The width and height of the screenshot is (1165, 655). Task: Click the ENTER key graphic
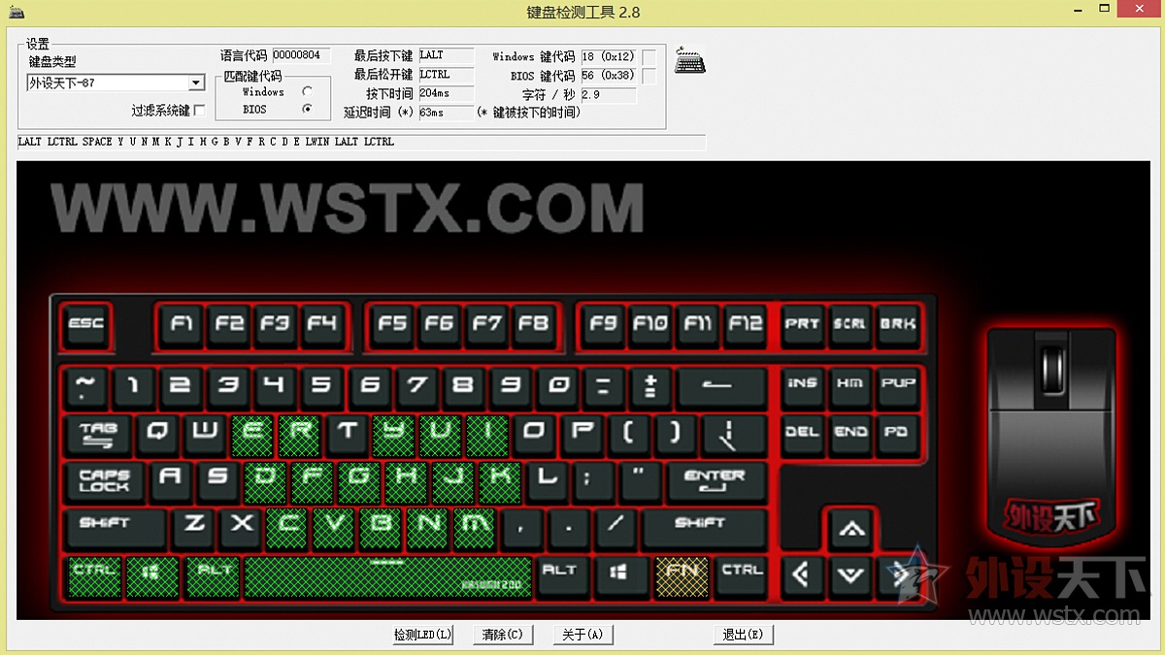coord(716,481)
